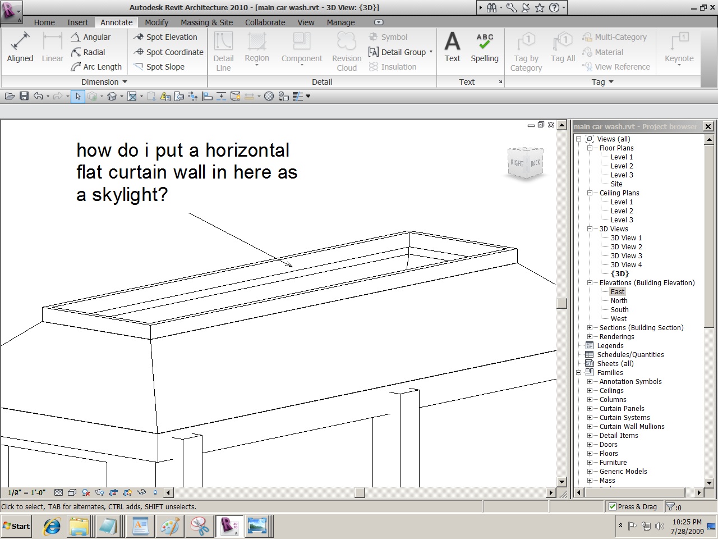Click the Start button

tap(16, 526)
